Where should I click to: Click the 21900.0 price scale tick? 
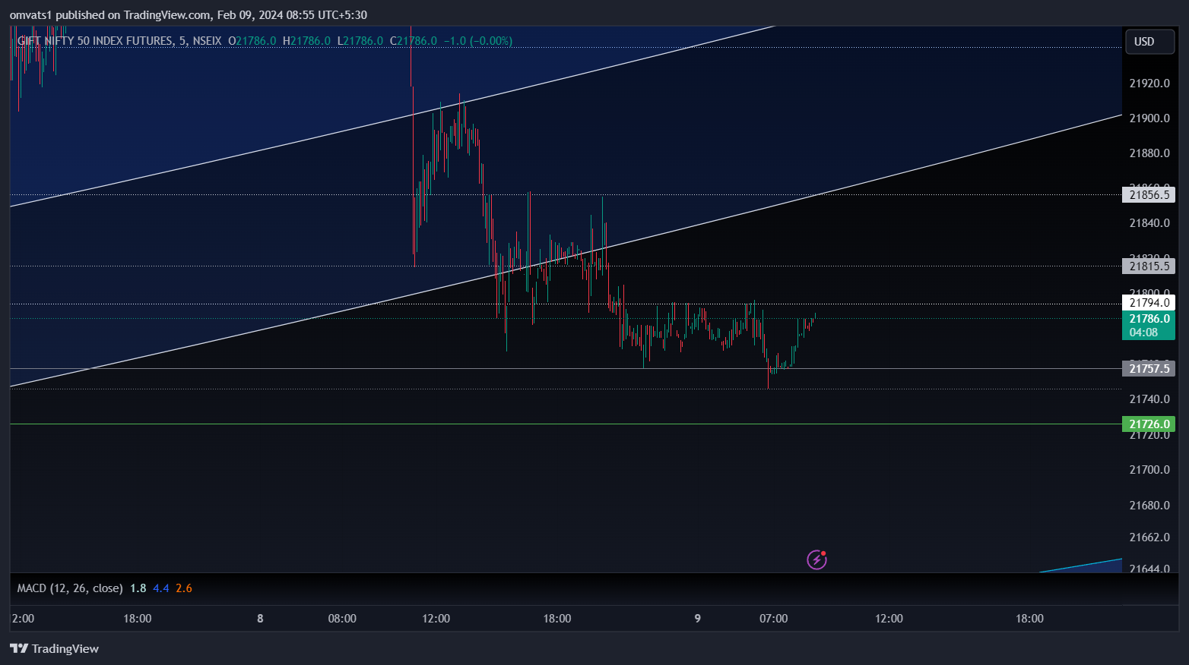coord(1149,118)
